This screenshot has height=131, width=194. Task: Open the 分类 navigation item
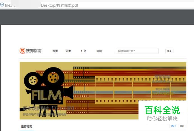click(68, 51)
